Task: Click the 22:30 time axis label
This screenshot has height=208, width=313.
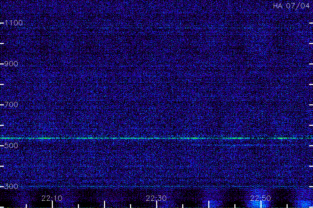Action: coord(156,198)
